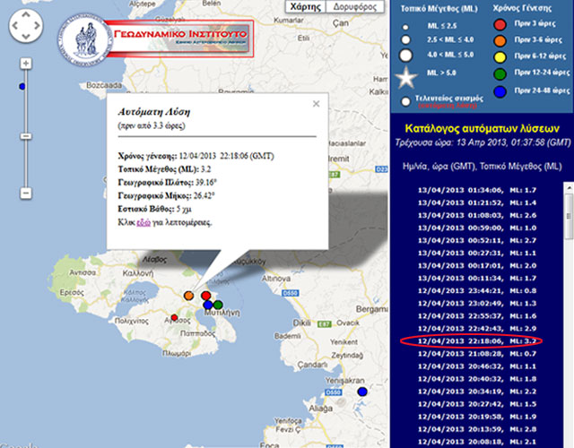Zoom in with the plus button
Image resolution: width=574 pixels, height=448 pixels.
[x=25, y=64]
